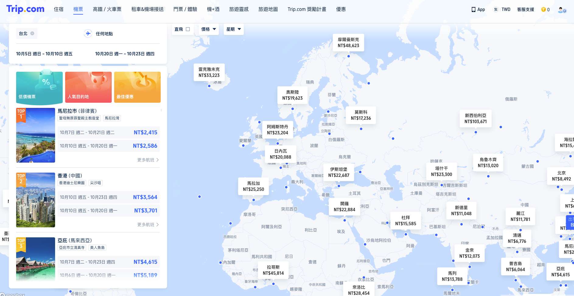
Task: Click the 美人魚島 tag
Action: click(x=97, y=248)
